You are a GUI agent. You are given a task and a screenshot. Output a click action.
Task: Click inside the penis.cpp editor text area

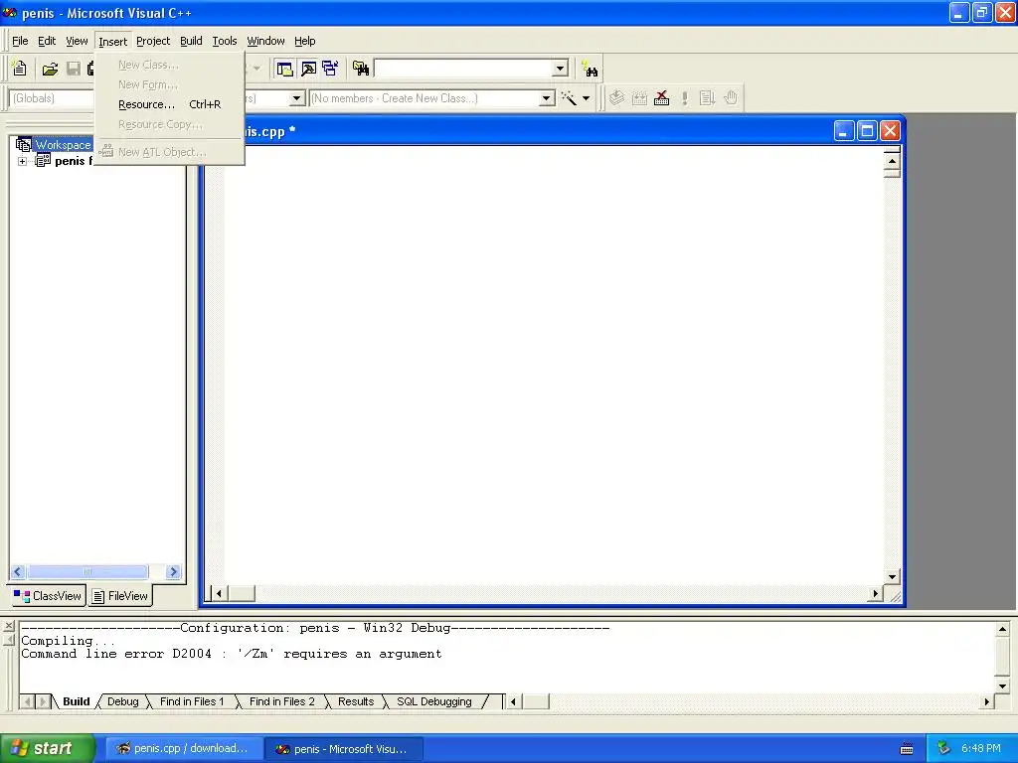pyautogui.click(x=553, y=364)
